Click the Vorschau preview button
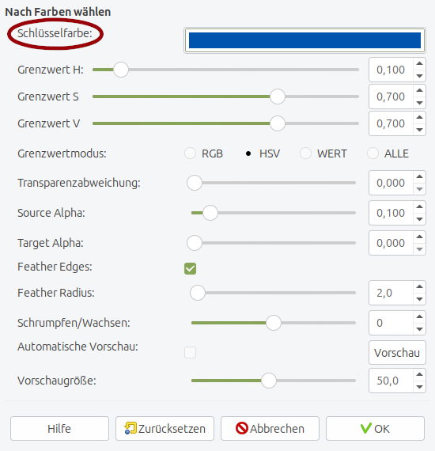This screenshot has width=435, height=451. coord(397,353)
